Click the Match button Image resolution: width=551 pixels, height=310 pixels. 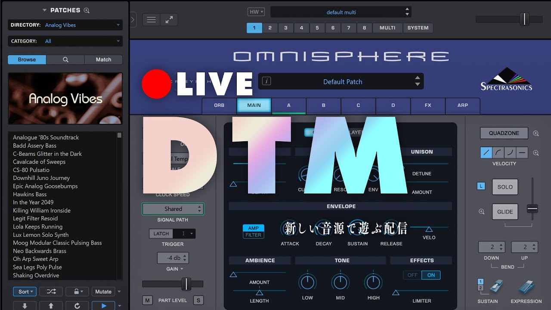[103, 59]
